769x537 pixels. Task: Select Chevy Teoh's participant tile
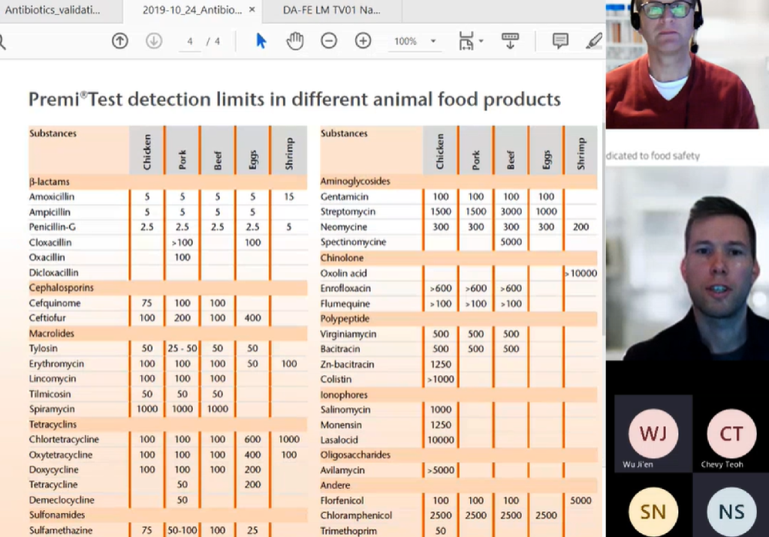pyautogui.click(x=731, y=433)
